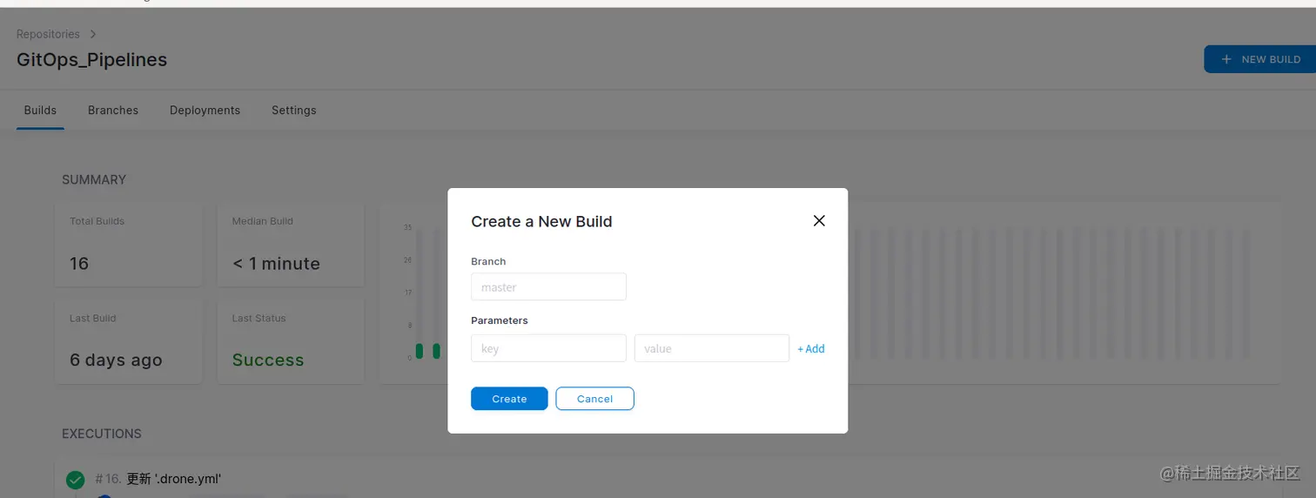Click the NEW BUILD button
This screenshot has width=1316, height=498.
coord(1260,59)
